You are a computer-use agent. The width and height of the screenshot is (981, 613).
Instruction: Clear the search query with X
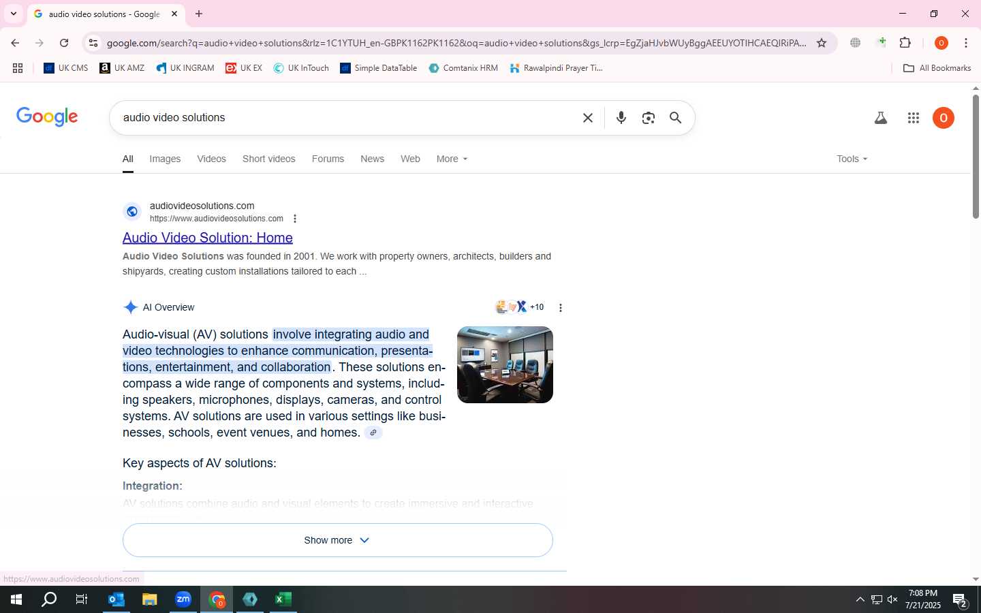pyautogui.click(x=588, y=118)
